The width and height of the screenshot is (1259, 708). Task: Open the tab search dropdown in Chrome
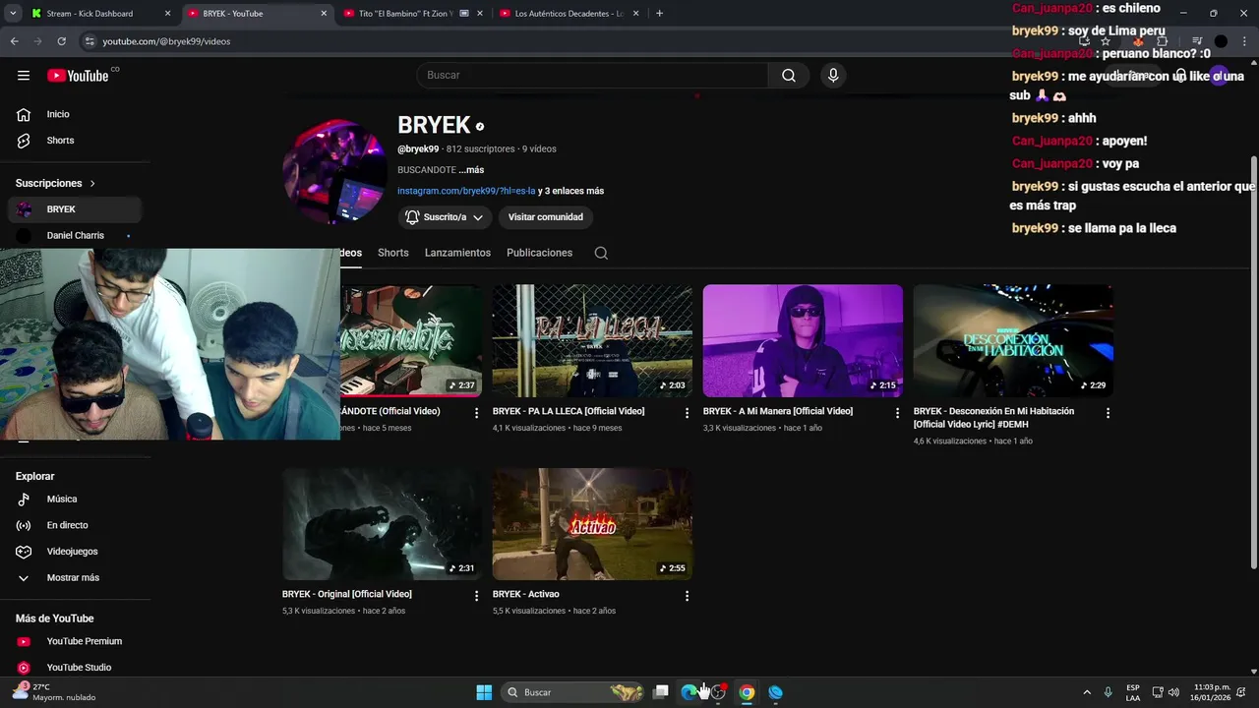[x=13, y=14]
